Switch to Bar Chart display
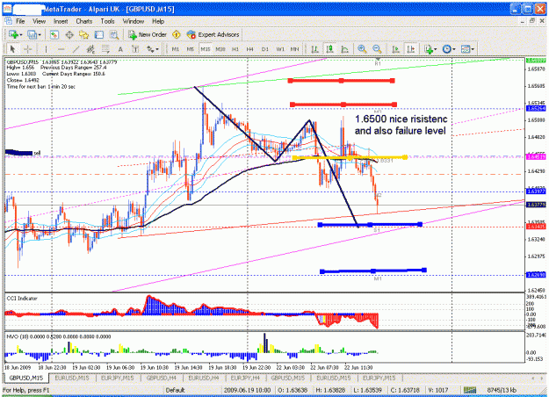 [314, 49]
